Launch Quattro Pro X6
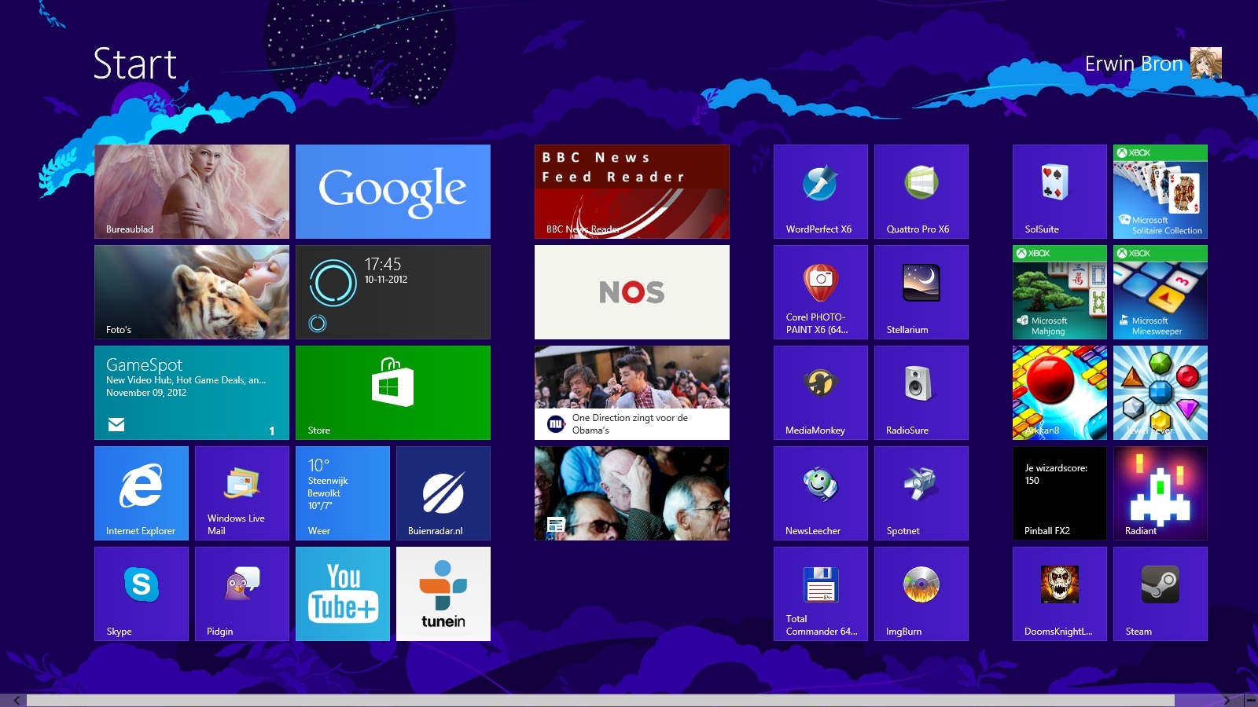The height and width of the screenshot is (707, 1258). [921, 192]
